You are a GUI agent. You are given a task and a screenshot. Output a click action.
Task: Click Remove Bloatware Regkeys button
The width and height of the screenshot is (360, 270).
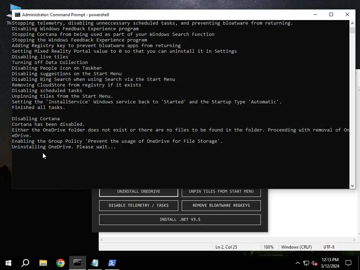pyautogui.click(x=221, y=205)
